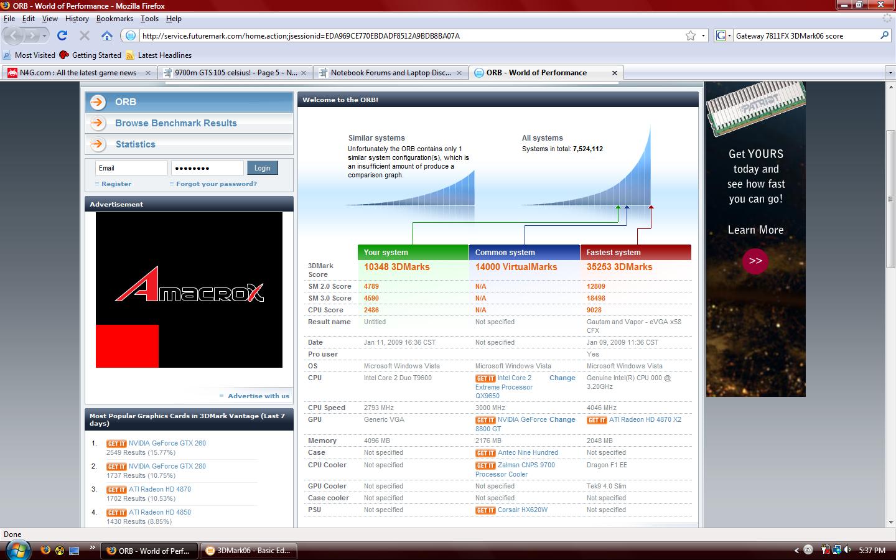The width and height of the screenshot is (896, 560).
Task: Click GET IT badge for Radeon HD 4850
Action: point(116,513)
